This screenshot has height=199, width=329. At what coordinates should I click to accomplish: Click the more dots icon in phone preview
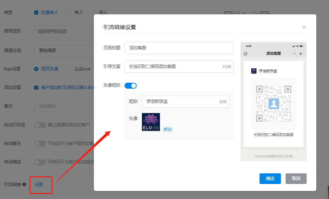click(295, 54)
